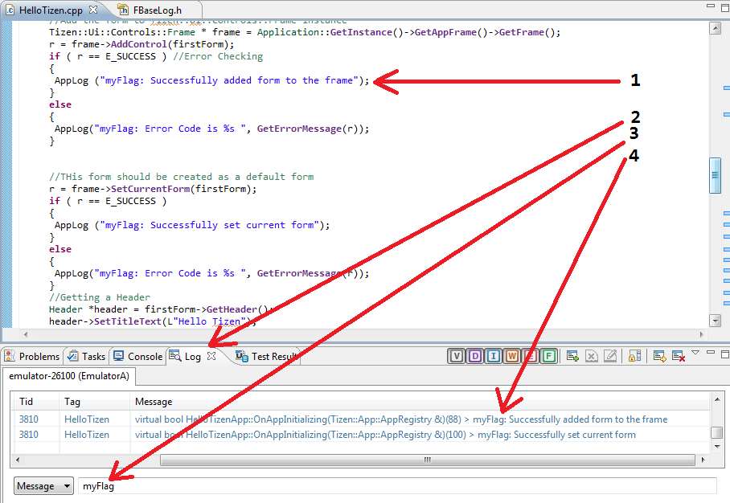The width and height of the screenshot is (730, 503).
Task: Click '3810' Tid in second log row
Action: tap(28, 435)
